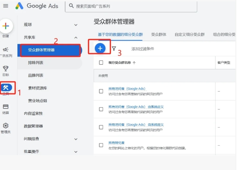Check the first 所有访问者 (Google Ads) row
This screenshot has width=238, height=170.
point(101,91)
